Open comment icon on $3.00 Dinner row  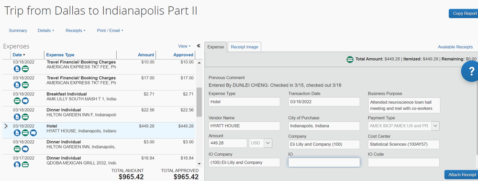point(25,149)
